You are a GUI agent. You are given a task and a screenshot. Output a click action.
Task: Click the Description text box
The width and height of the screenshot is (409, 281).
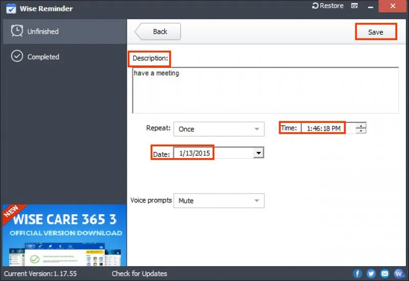click(265, 90)
